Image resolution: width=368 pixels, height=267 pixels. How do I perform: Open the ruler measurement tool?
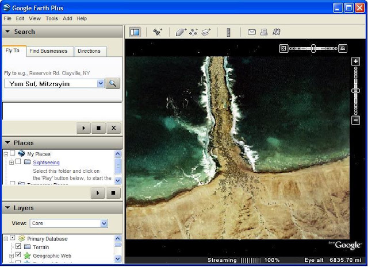(229, 32)
